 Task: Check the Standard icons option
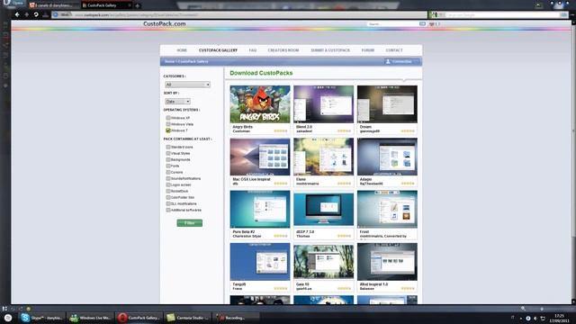(168, 147)
